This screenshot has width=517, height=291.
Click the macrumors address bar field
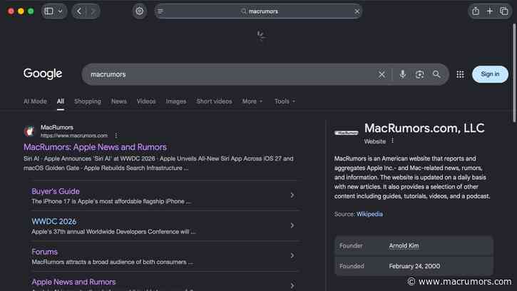coord(259,11)
